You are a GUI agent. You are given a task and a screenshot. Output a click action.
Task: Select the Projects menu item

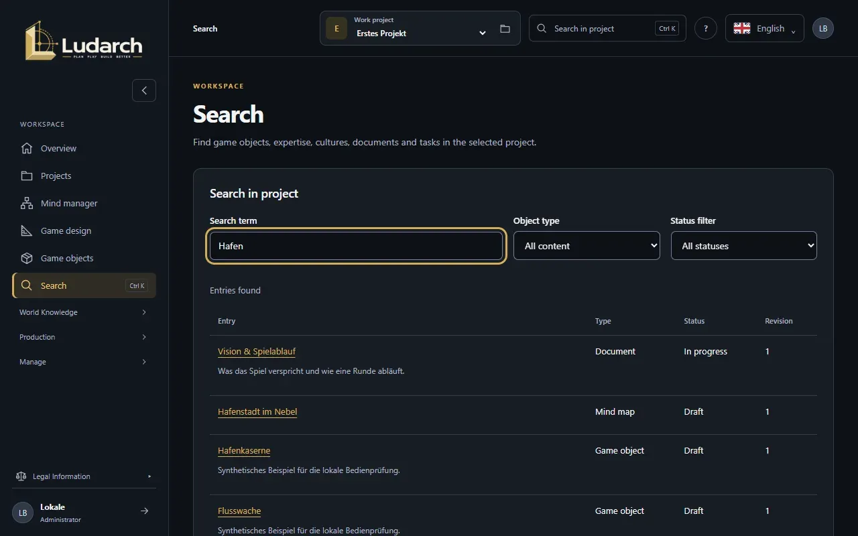pyautogui.click(x=84, y=176)
